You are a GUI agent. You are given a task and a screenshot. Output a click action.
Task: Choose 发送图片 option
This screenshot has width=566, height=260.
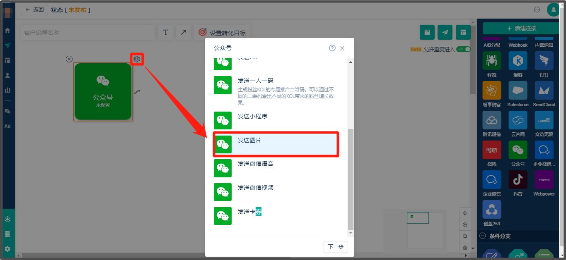276,144
